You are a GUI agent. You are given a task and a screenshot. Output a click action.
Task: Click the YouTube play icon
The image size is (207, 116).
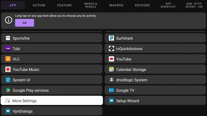112,59
